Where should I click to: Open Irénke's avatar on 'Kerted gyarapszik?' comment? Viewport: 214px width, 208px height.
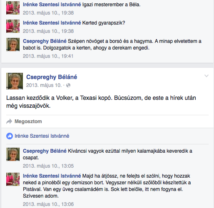click(x=13, y=26)
